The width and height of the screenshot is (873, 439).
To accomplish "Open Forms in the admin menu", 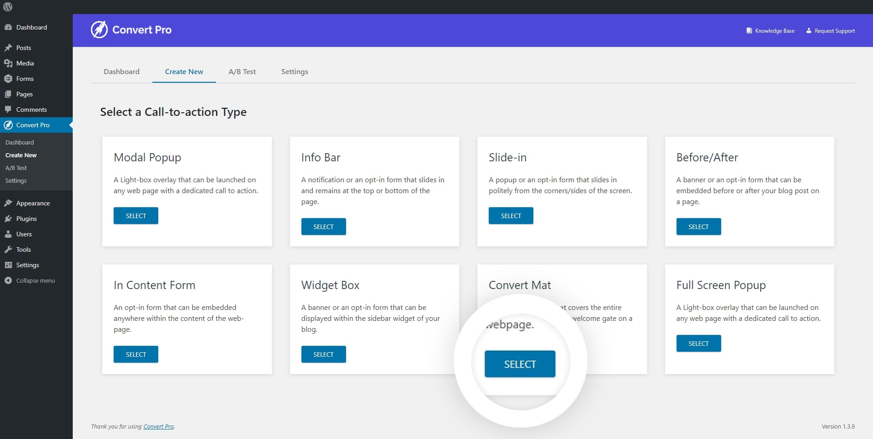I will point(25,79).
